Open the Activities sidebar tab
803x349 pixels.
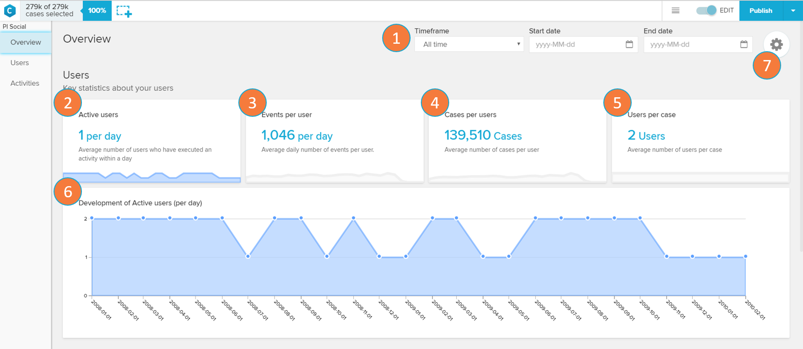[25, 83]
